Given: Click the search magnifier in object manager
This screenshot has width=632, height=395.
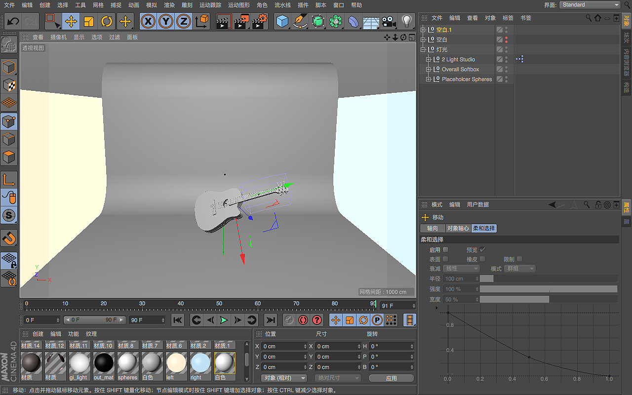Looking at the screenshot, I should click(x=589, y=18).
